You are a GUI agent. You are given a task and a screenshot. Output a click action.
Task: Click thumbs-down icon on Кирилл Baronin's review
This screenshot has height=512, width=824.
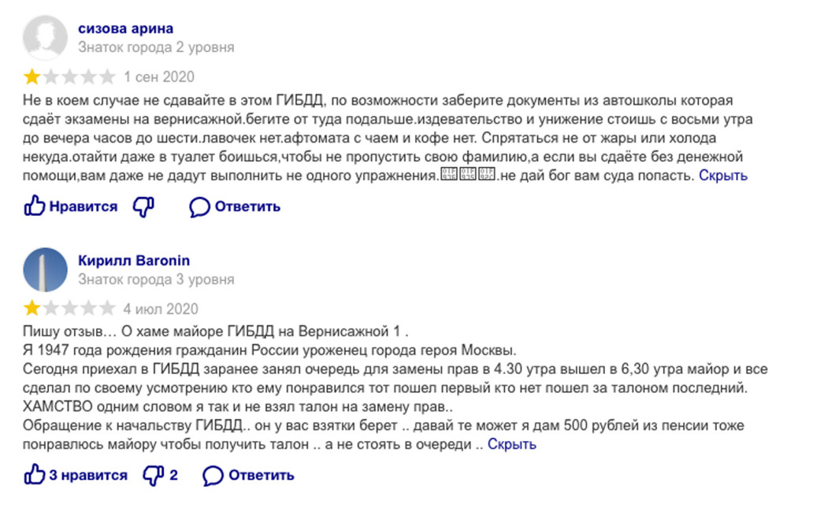click(x=153, y=475)
